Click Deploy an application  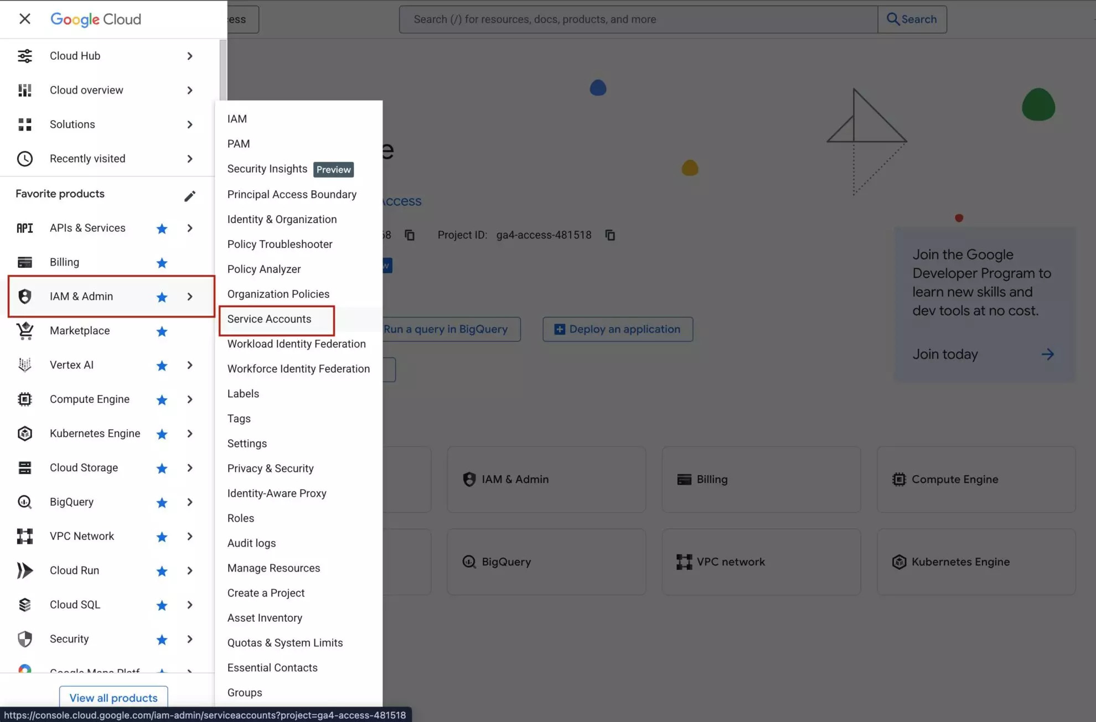pos(617,329)
